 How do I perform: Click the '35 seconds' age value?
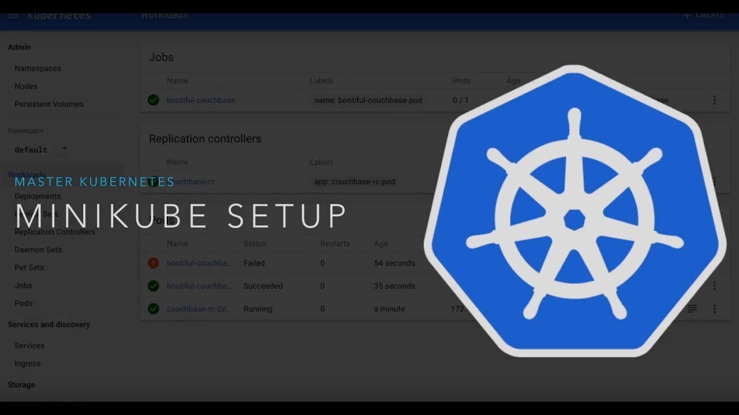tap(394, 286)
